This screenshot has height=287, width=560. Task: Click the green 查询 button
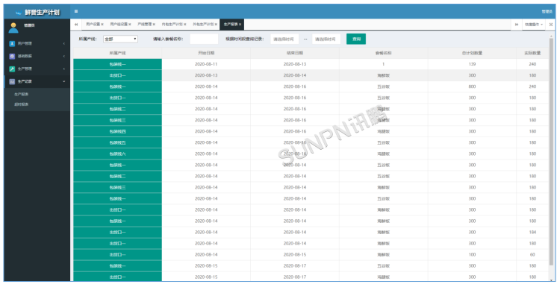tap(356, 40)
